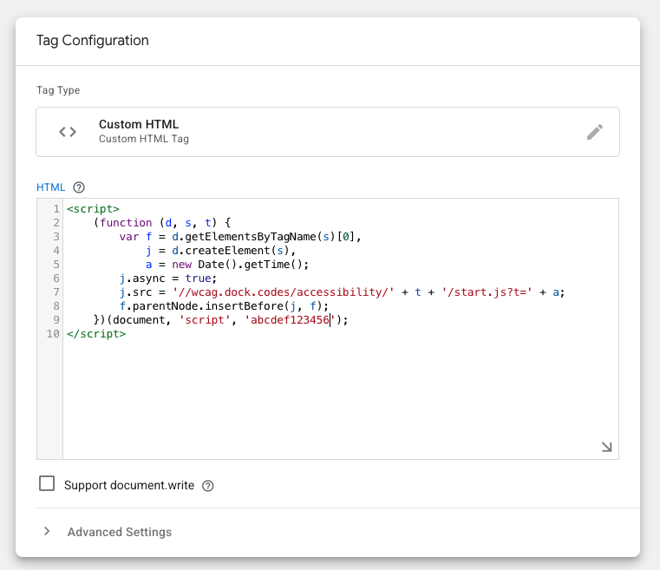Click line number 7 in the gutter
Viewport: 660px width, 570px height.
tap(56, 292)
